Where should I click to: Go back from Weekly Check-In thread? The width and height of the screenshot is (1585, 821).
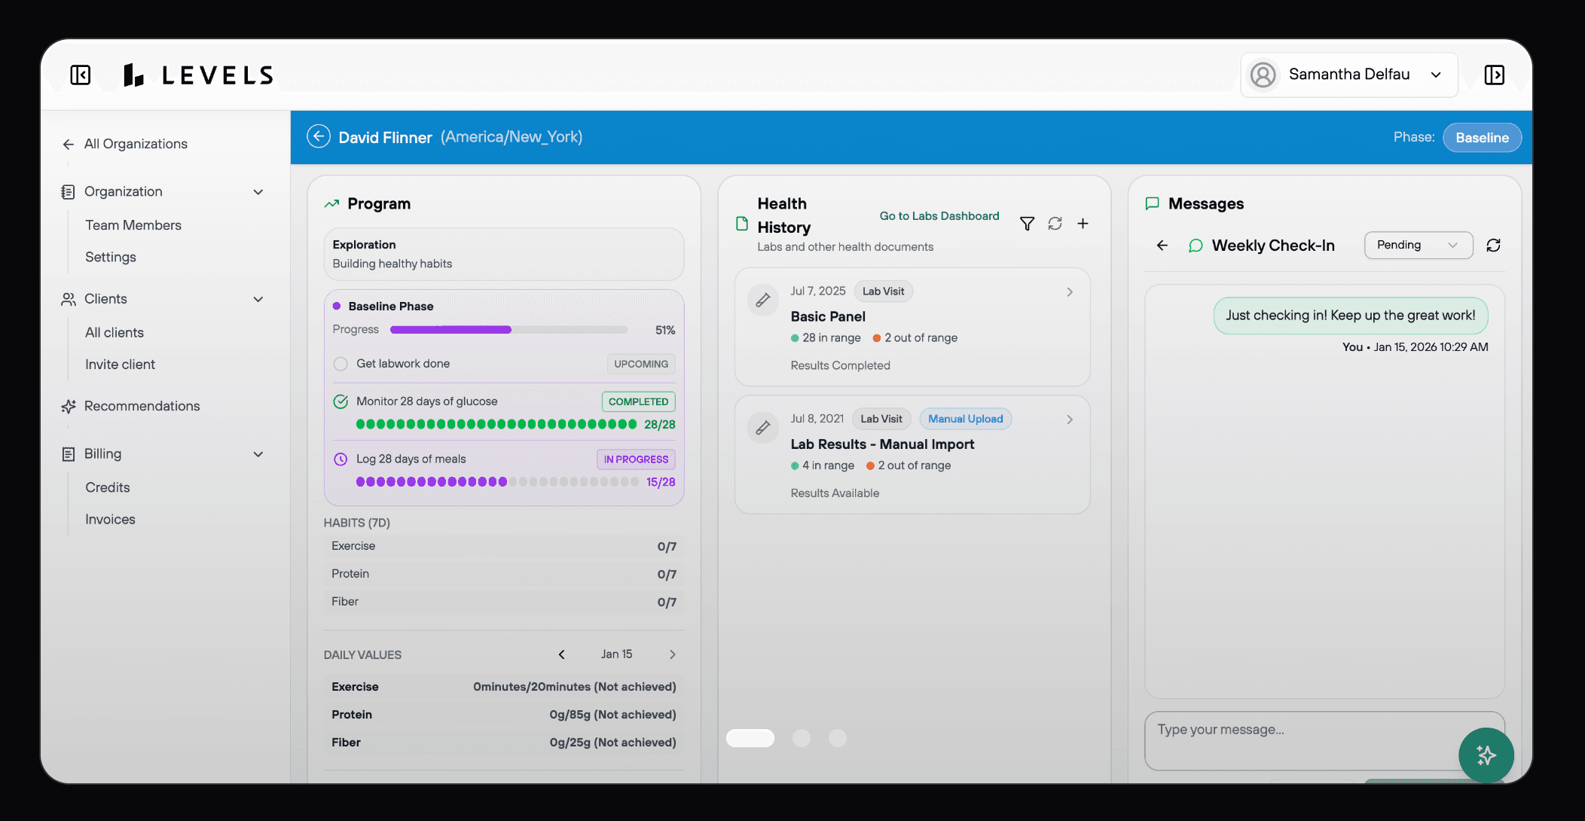click(1162, 246)
